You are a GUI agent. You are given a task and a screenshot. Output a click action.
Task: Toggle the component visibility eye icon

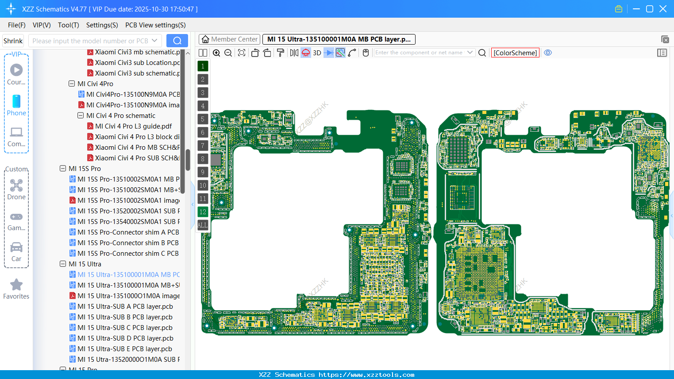click(x=548, y=53)
